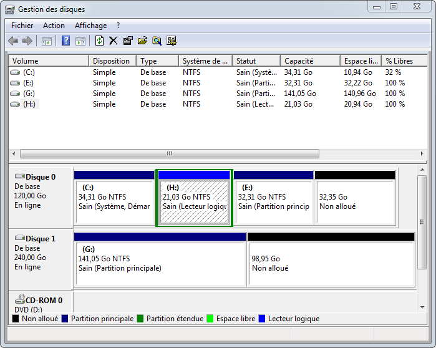
Task: Click the Back arrow toolbar icon
Action: click(13, 41)
